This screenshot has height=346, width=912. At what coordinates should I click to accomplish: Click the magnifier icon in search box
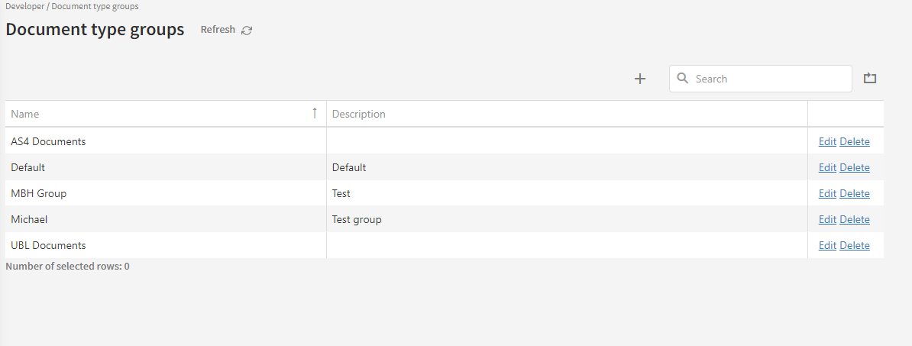point(683,79)
